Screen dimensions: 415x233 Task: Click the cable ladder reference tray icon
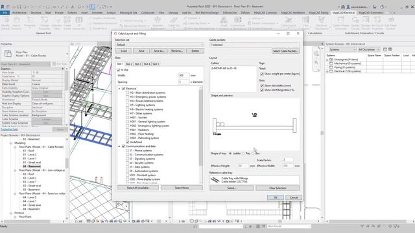[x=215, y=180]
